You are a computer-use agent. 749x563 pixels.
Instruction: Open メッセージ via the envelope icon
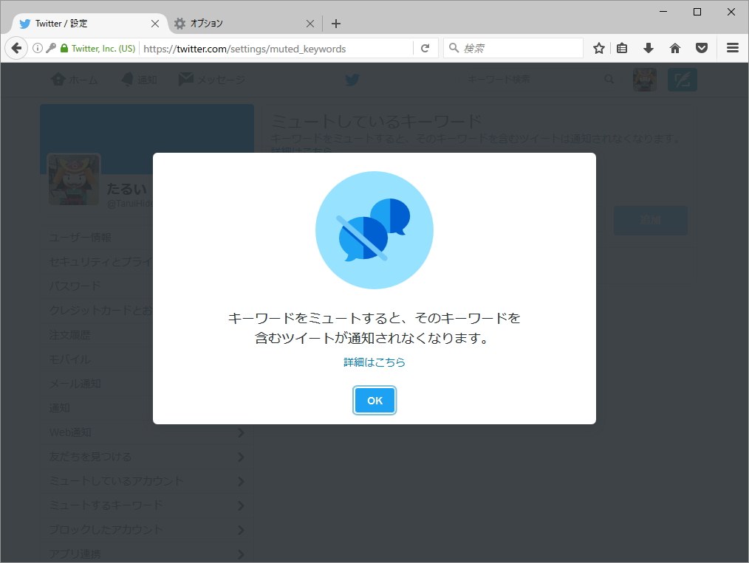(185, 79)
